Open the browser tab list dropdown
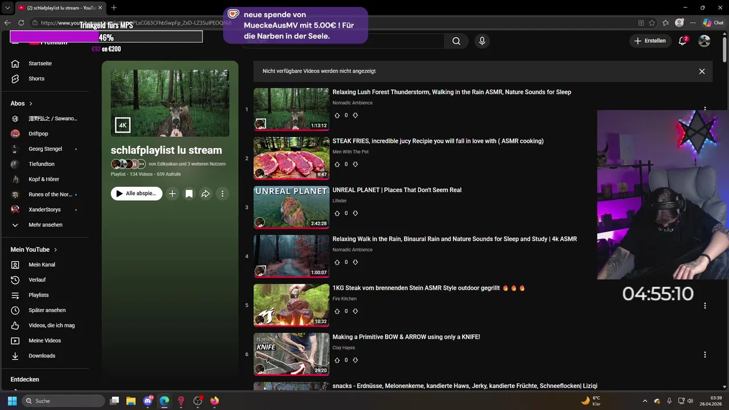The width and height of the screenshot is (729, 410). click(7, 8)
